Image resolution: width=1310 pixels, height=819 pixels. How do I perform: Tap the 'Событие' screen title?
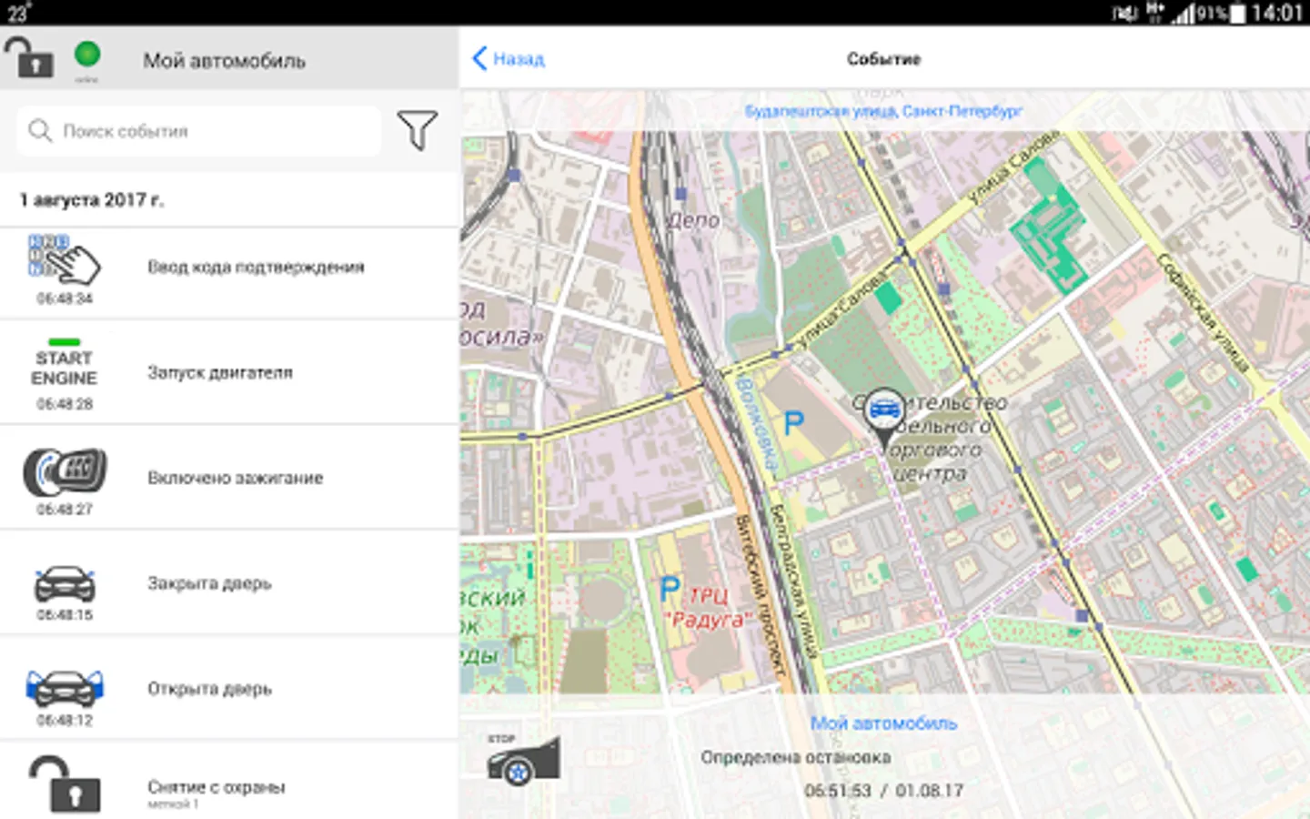tap(883, 59)
